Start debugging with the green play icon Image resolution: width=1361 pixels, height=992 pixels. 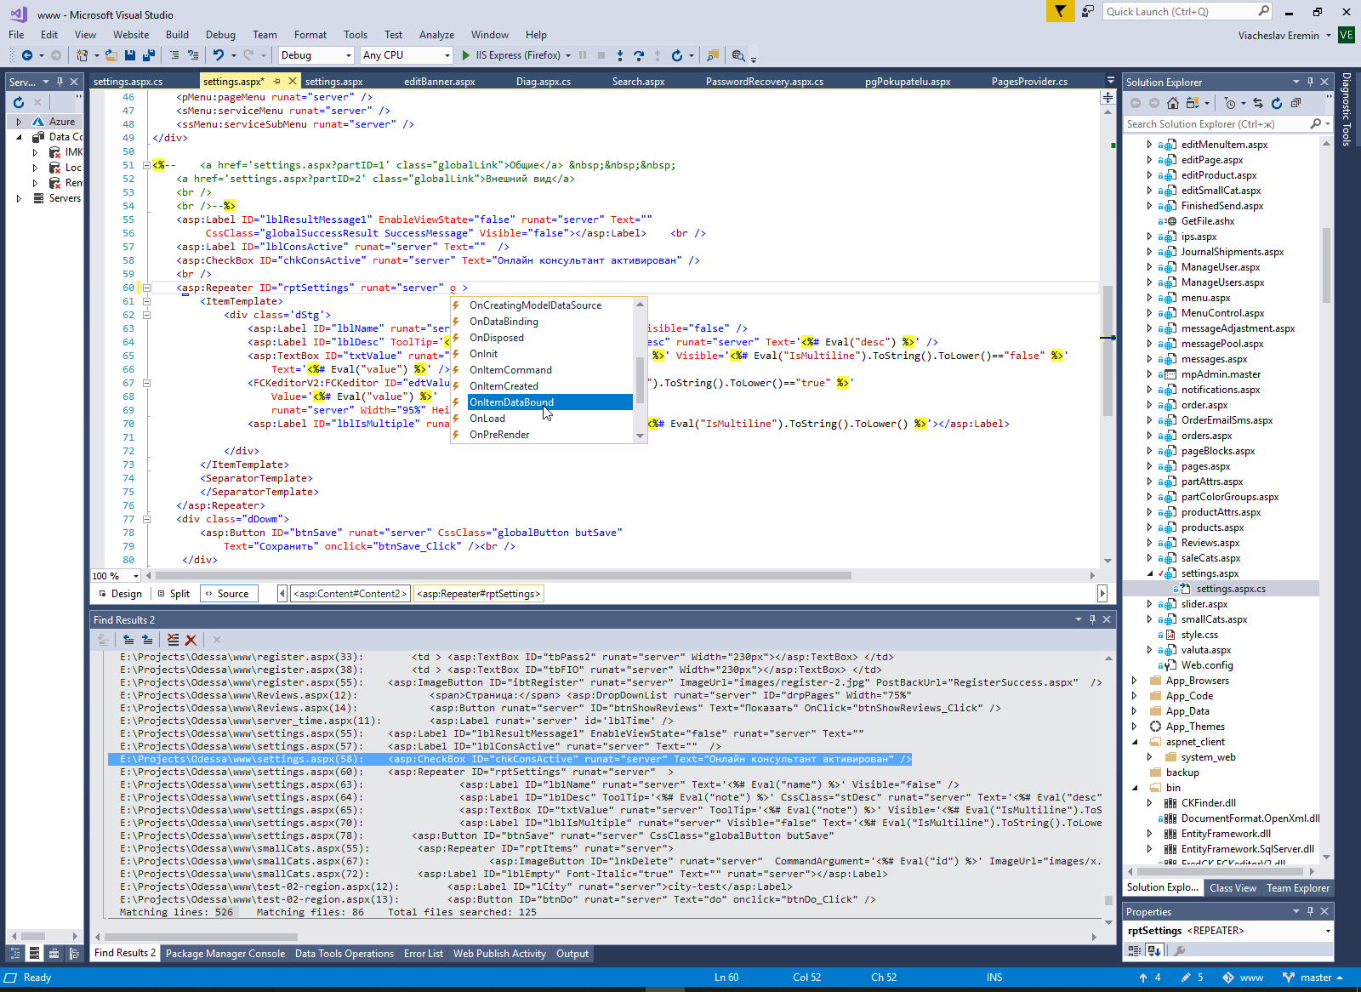(x=465, y=55)
